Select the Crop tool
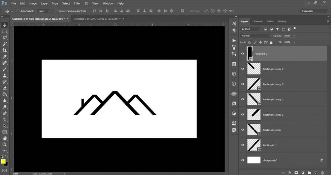The image size is (331, 175). pos(5,50)
